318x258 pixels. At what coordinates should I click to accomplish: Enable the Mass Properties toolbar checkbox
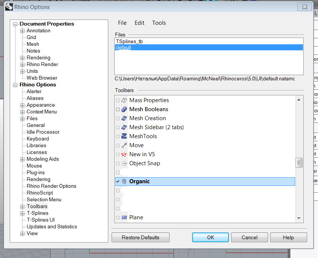(118, 101)
